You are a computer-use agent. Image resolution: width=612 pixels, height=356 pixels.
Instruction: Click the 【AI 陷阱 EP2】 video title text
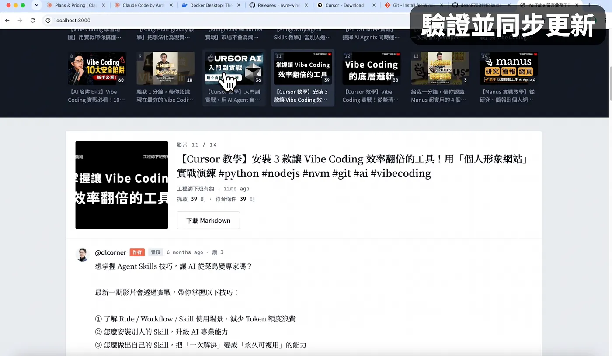pyautogui.click(x=97, y=96)
